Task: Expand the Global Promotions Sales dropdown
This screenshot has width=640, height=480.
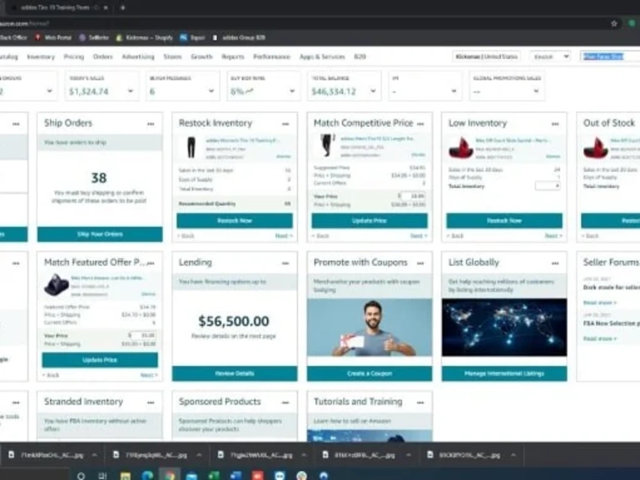Action: pos(536,91)
